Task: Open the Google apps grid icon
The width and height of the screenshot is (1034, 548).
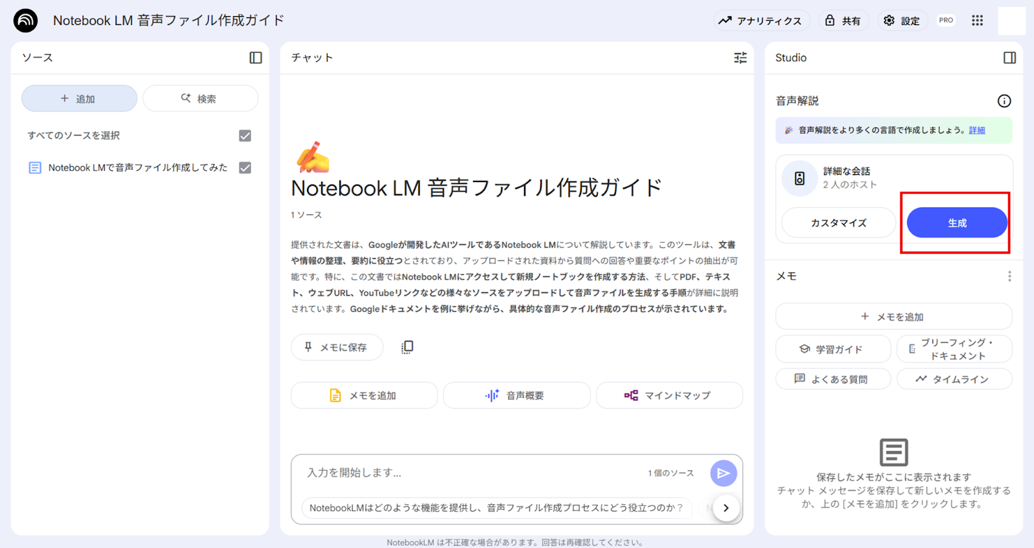Action: (977, 21)
